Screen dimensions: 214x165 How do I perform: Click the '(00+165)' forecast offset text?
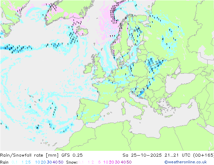[x=203, y=155]
